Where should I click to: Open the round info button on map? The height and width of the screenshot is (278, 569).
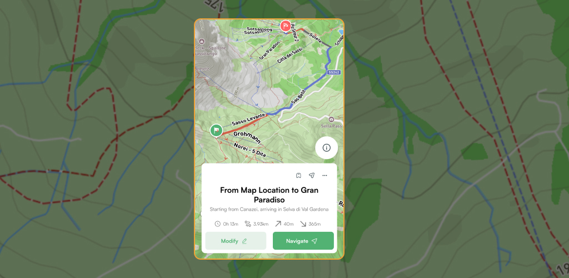click(x=327, y=148)
